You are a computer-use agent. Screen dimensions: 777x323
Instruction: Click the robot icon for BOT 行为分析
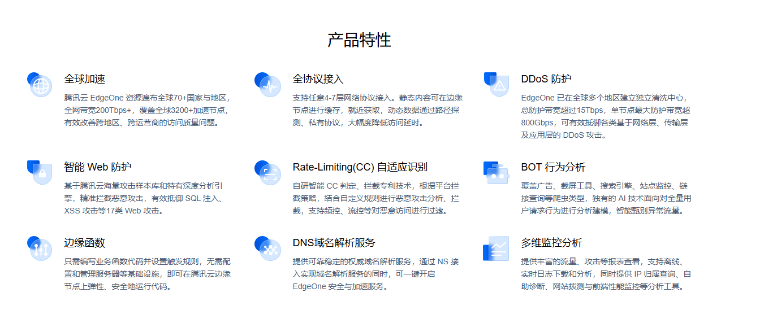[x=497, y=173]
